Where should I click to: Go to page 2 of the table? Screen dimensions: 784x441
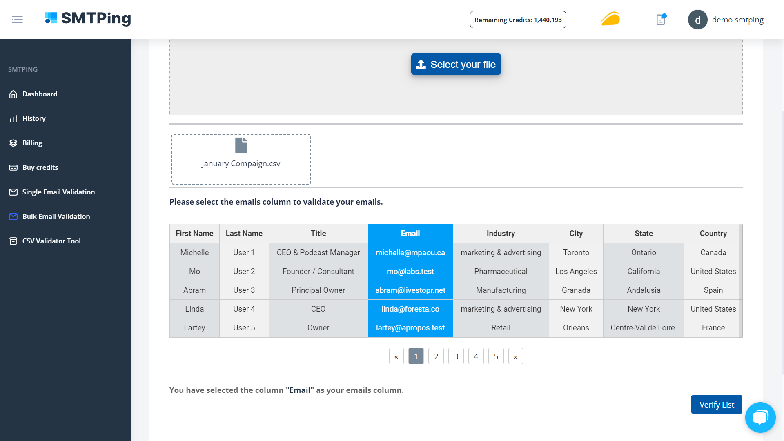coord(436,356)
